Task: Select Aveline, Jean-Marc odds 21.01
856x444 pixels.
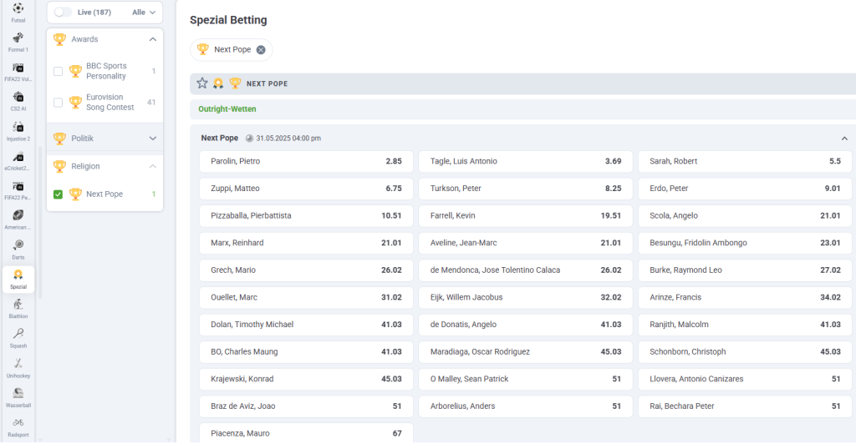Action: coord(526,243)
